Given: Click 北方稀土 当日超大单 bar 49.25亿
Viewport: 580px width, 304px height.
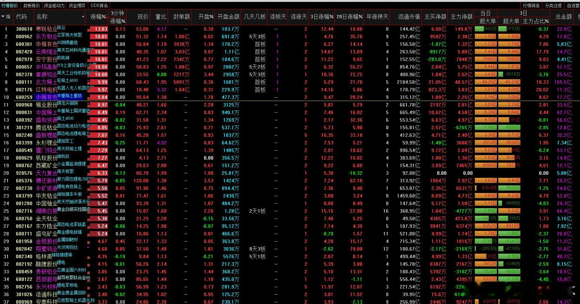Looking at the screenshot, I should click(x=486, y=82).
